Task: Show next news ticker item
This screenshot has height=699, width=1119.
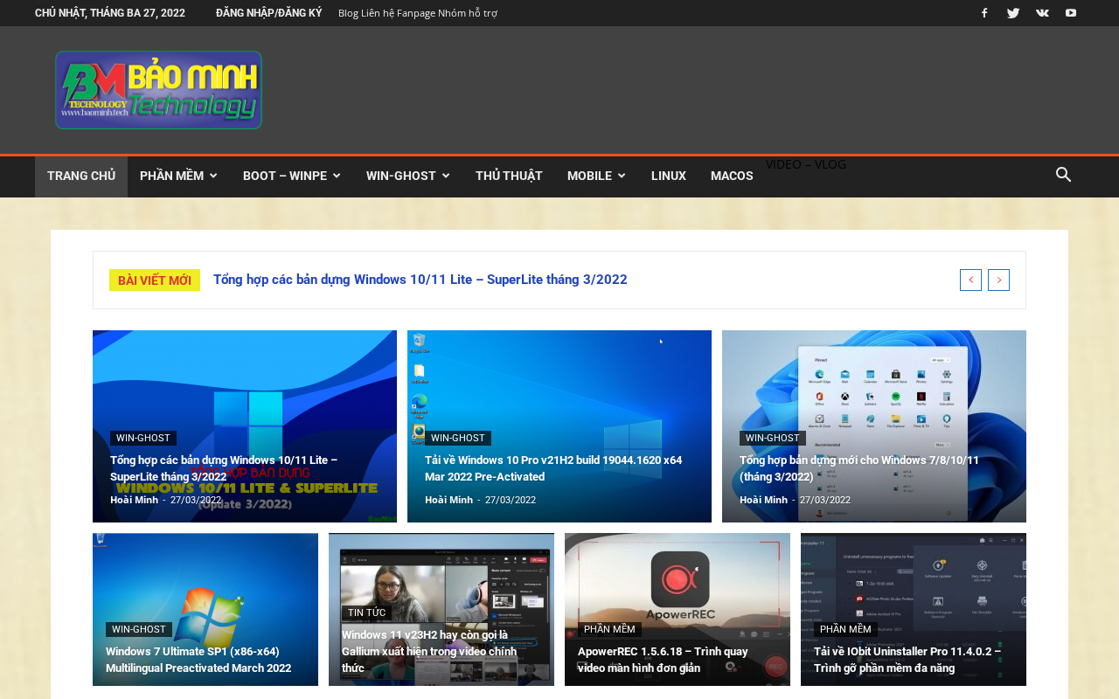Action: 998,280
